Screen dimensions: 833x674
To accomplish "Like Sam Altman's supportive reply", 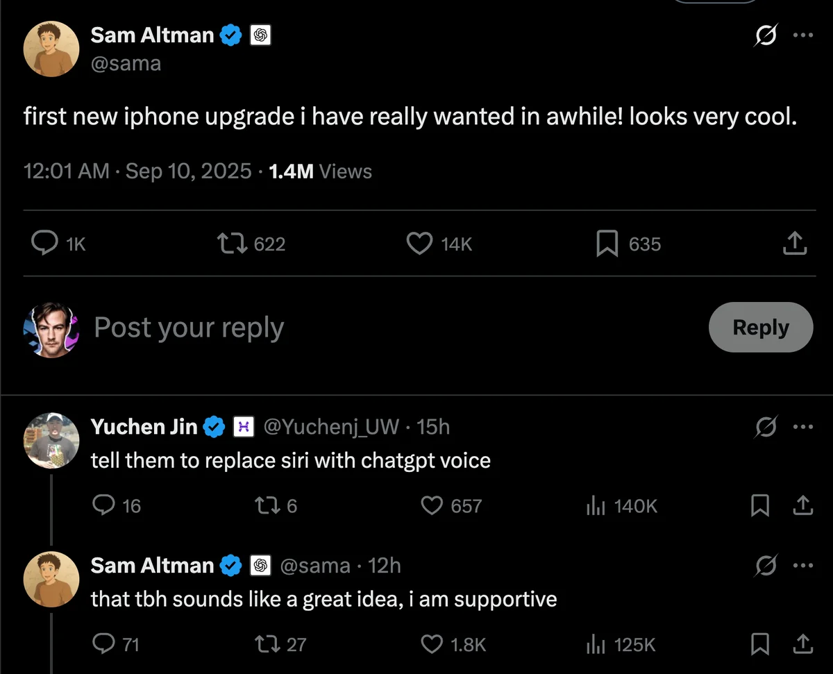I will click(432, 645).
